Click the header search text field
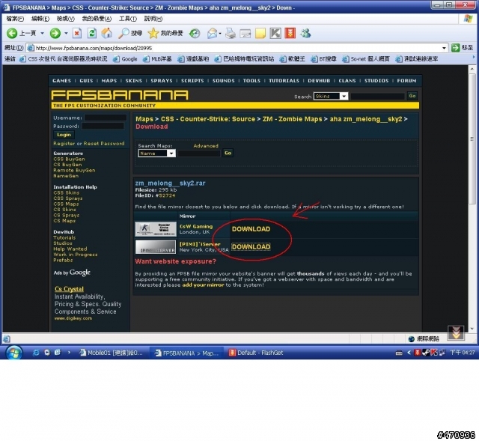The width and height of the screenshot is (479, 441). tap(377, 97)
